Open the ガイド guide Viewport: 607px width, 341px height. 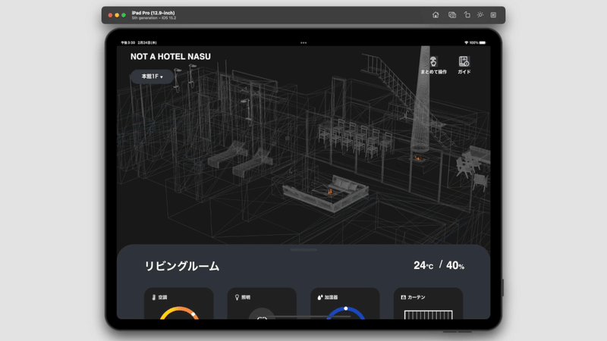[x=464, y=65]
